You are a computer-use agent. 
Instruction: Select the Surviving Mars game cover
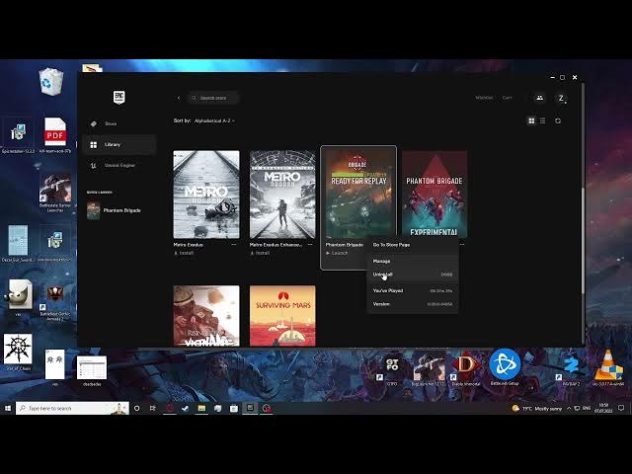pos(282,316)
